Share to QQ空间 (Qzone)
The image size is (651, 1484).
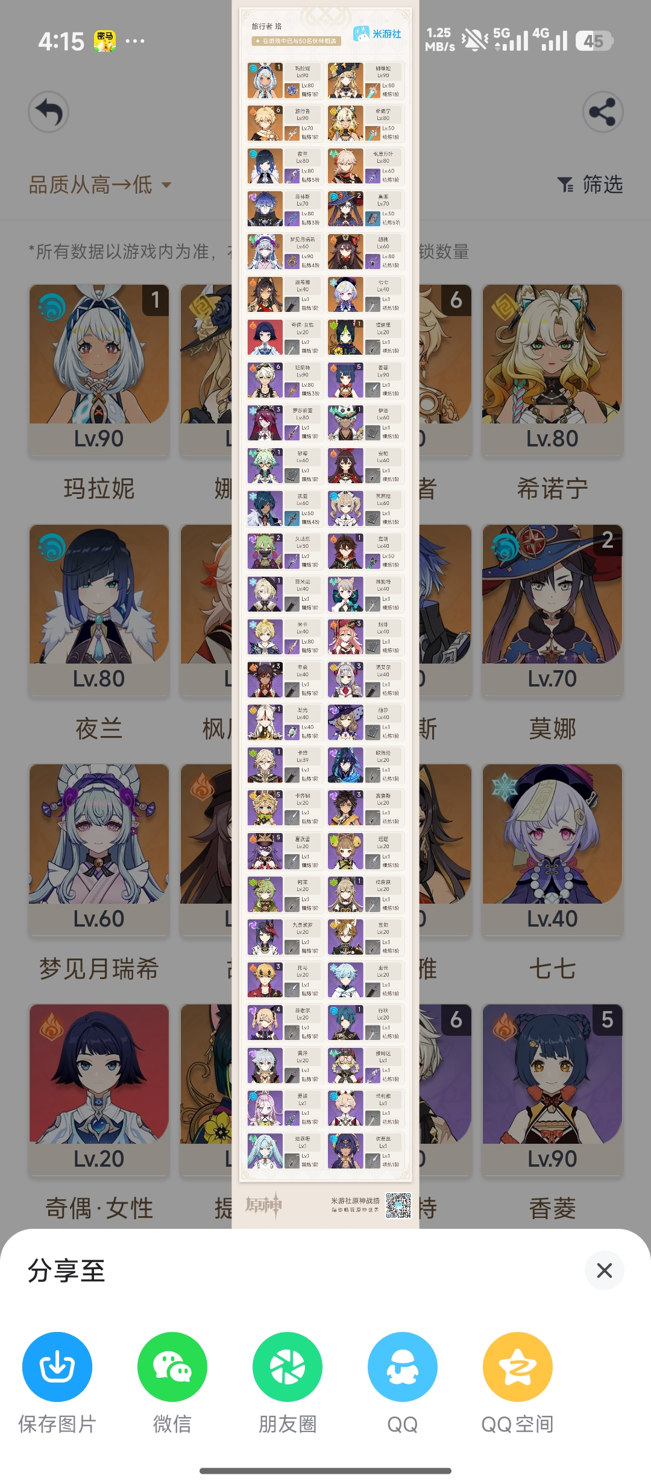tap(518, 1366)
